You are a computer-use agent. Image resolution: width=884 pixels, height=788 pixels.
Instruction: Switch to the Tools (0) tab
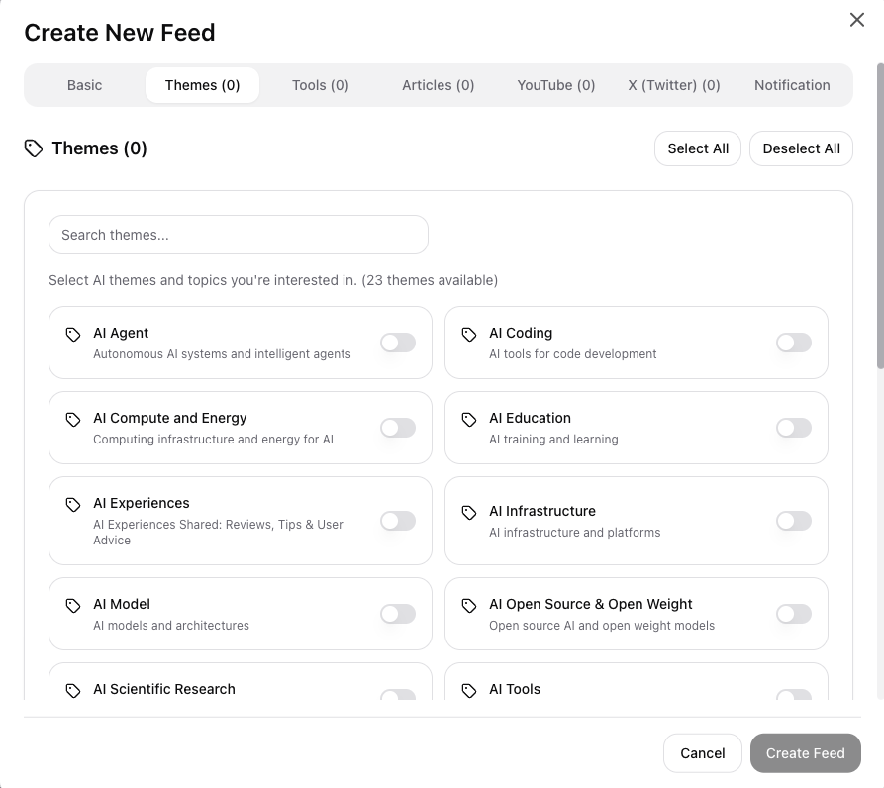tap(320, 85)
